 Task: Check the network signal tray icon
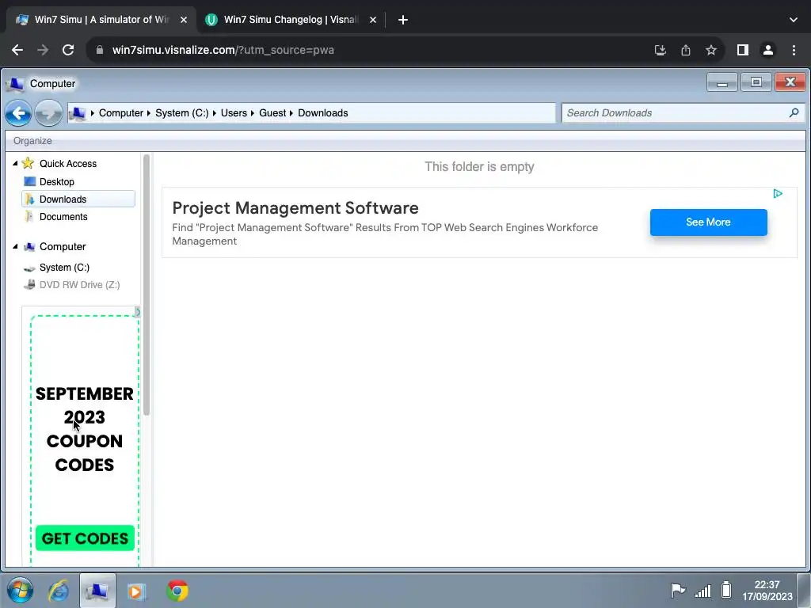pos(702,591)
